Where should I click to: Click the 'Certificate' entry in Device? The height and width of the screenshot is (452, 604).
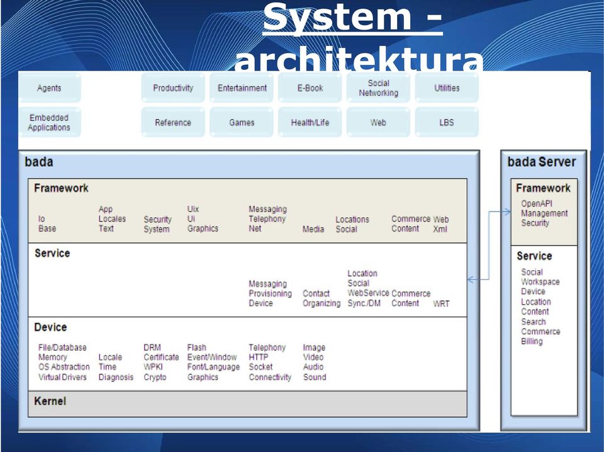point(161,357)
